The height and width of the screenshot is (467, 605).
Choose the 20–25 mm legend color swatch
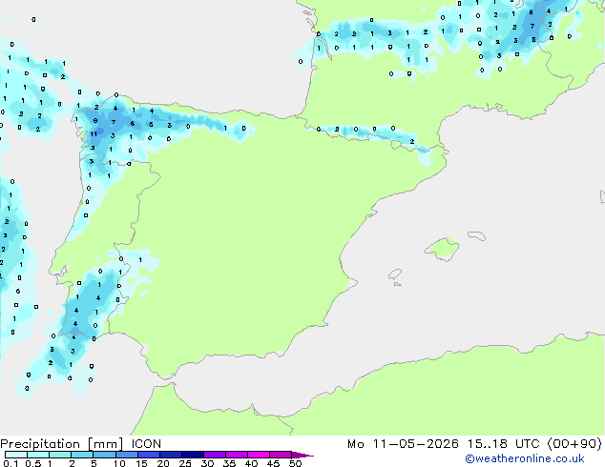click(170, 455)
